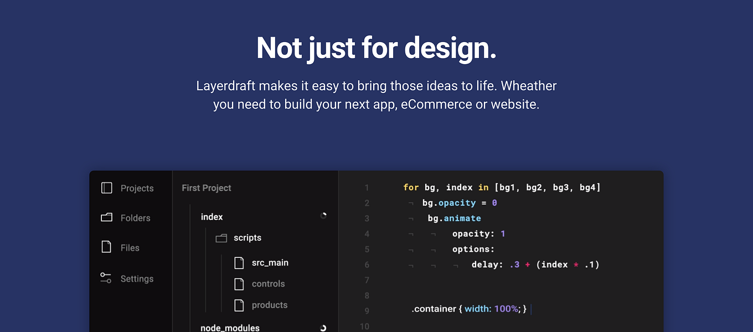
Task: Click the controls file icon
Action: coord(239,284)
